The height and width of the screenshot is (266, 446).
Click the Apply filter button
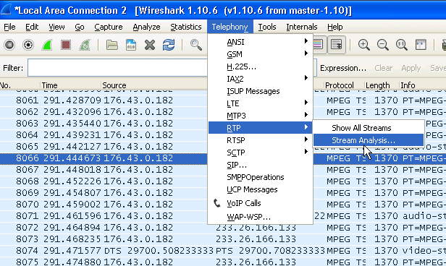tap(411, 68)
